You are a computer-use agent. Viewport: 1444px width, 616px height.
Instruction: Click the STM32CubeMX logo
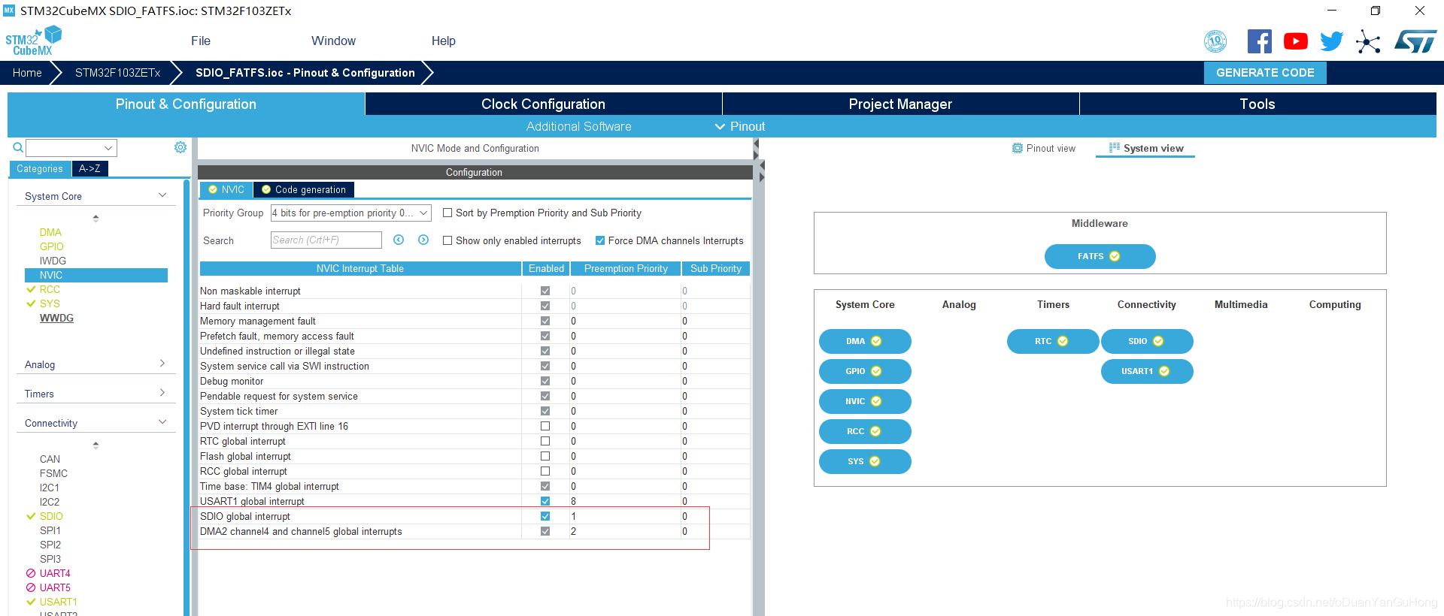pos(33,41)
